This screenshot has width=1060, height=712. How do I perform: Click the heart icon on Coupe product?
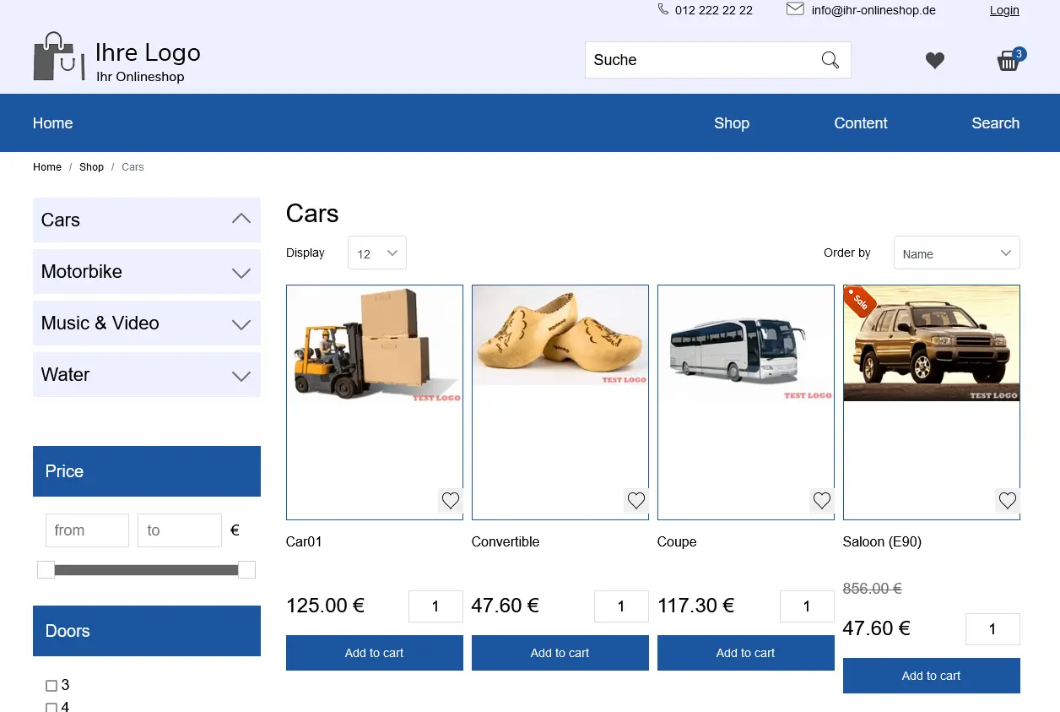tap(822, 501)
